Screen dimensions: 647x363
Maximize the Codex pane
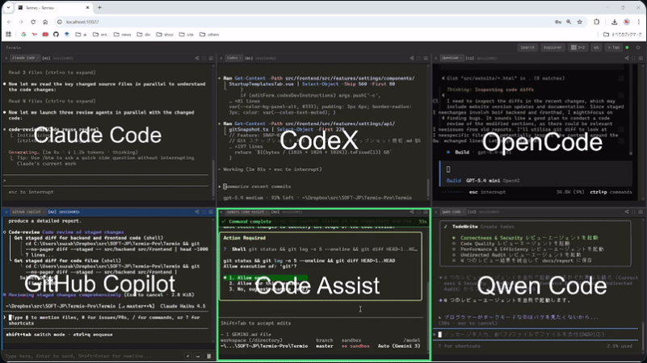click(x=419, y=58)
